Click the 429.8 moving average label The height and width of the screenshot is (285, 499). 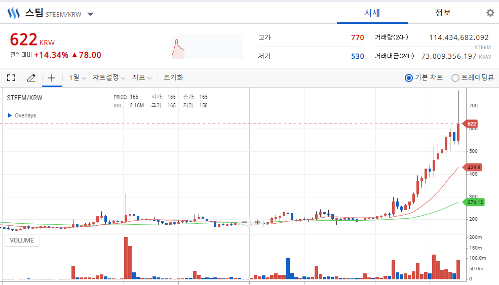472,168
